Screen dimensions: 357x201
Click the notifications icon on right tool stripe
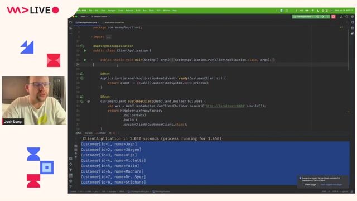353,22
